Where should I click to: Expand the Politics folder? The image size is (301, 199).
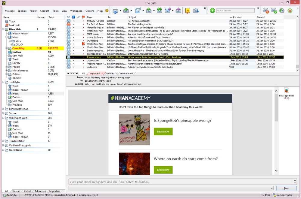tap(7, 74)
